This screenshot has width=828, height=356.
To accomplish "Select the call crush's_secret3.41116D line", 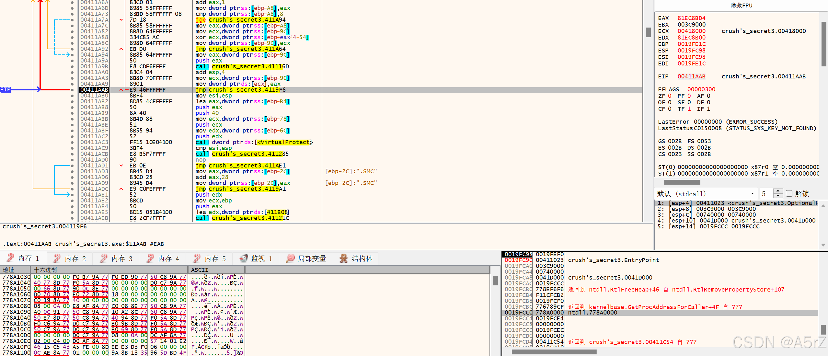I will (242, 66).
